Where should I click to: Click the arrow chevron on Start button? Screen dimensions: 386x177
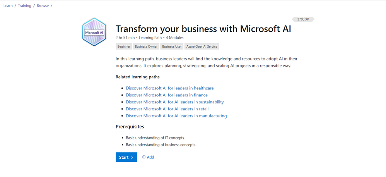click(132, 157)
